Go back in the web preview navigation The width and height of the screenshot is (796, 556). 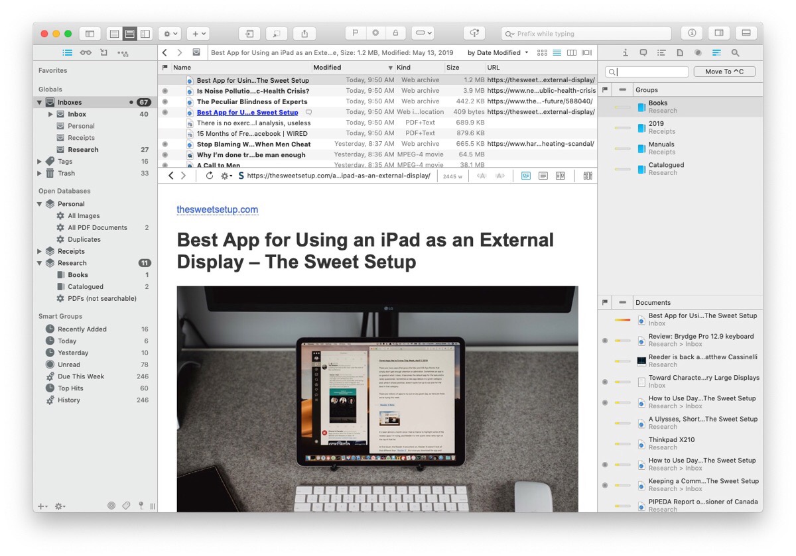pyautogui.click(x=171, y=176)
